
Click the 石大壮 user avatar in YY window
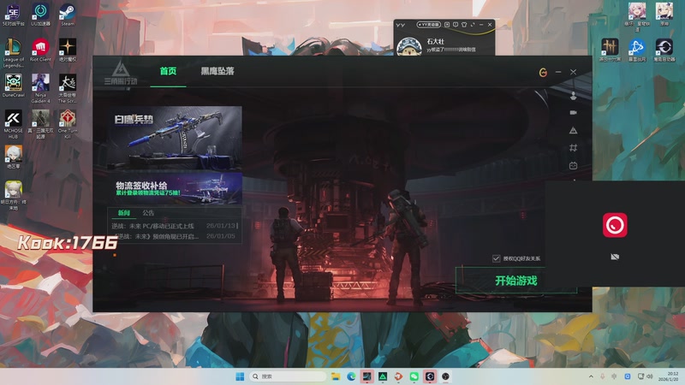click(409, 46)
